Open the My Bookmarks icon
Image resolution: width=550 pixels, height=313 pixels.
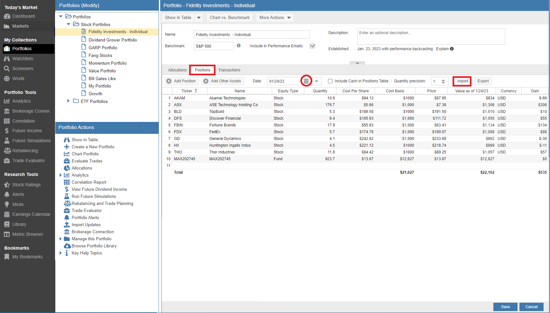(7, 257)
